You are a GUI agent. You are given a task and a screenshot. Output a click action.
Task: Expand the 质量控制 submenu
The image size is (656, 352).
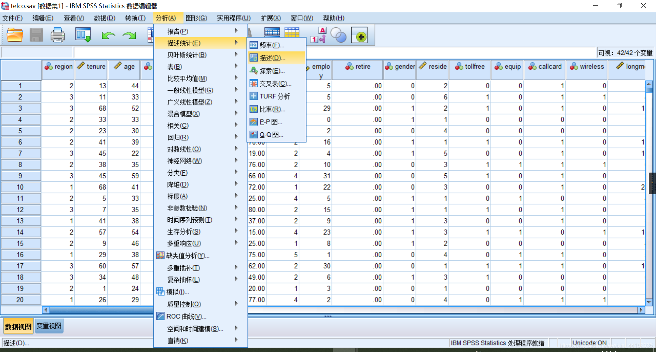201,304
